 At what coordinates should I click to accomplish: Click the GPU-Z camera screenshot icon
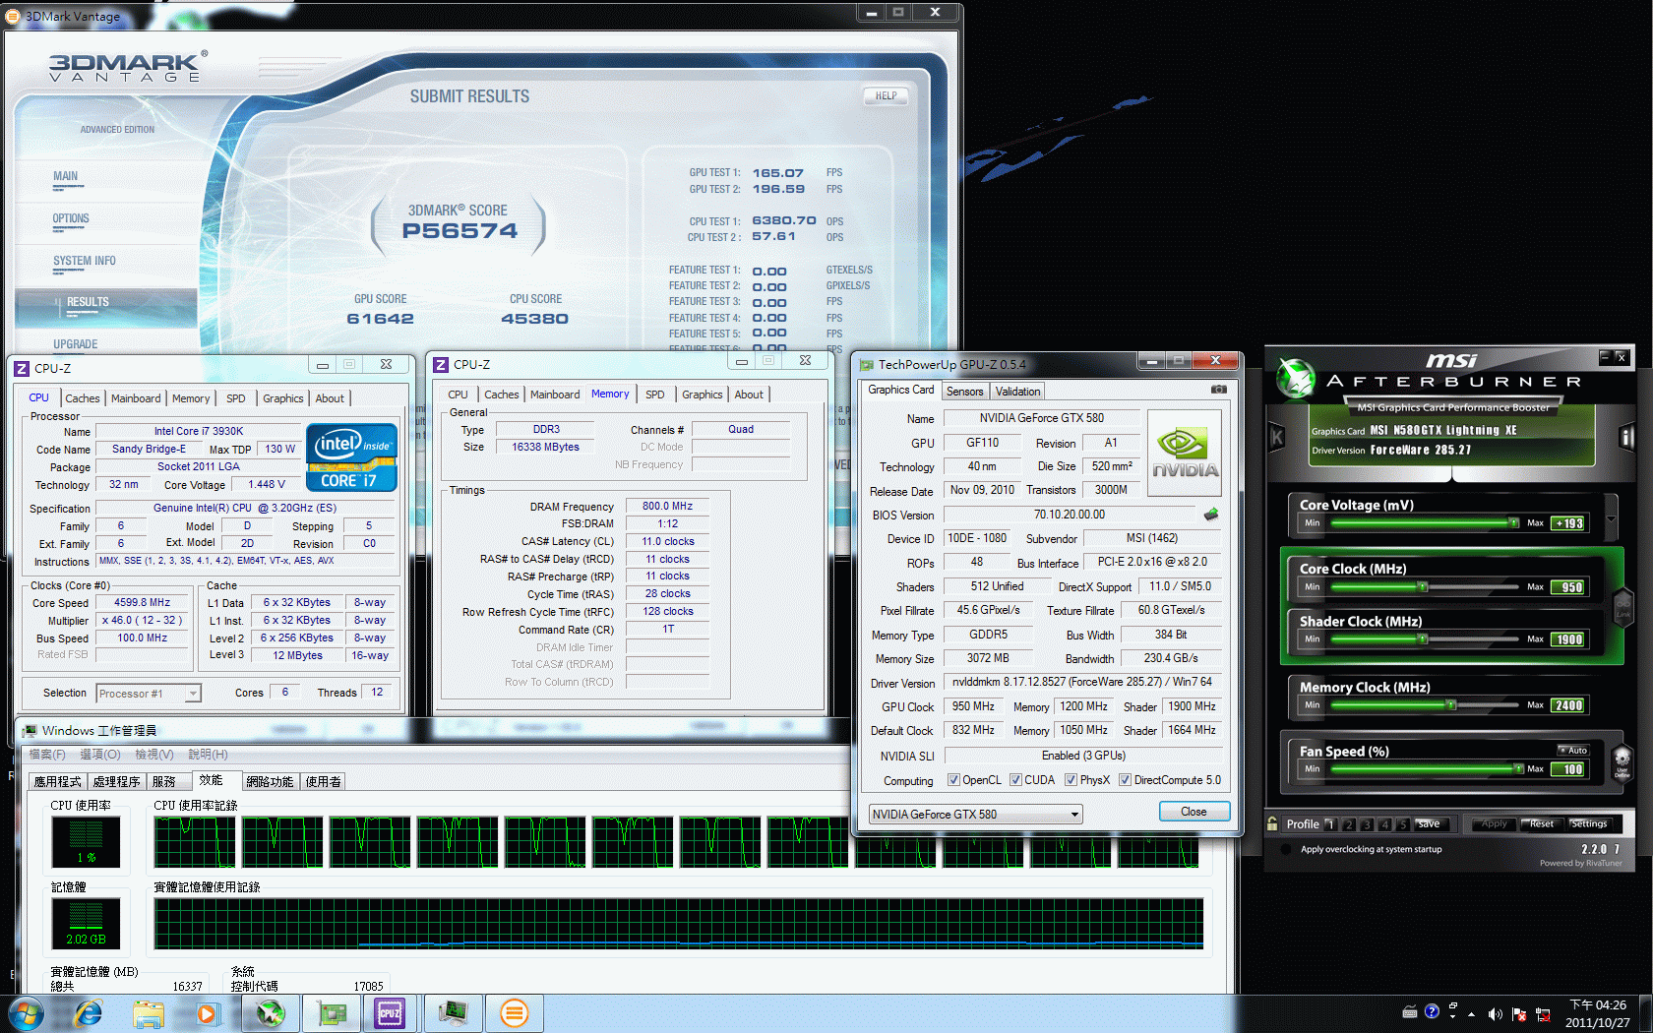click(x=1219, y=390)
